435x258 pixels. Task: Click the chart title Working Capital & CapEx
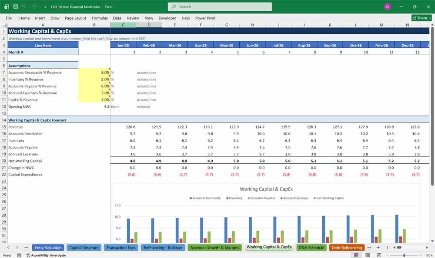pyautogui.click(x=266, y=189)
